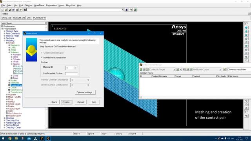
Task: Click Cancel in Contact Wizard
Action: pos(80,102)
